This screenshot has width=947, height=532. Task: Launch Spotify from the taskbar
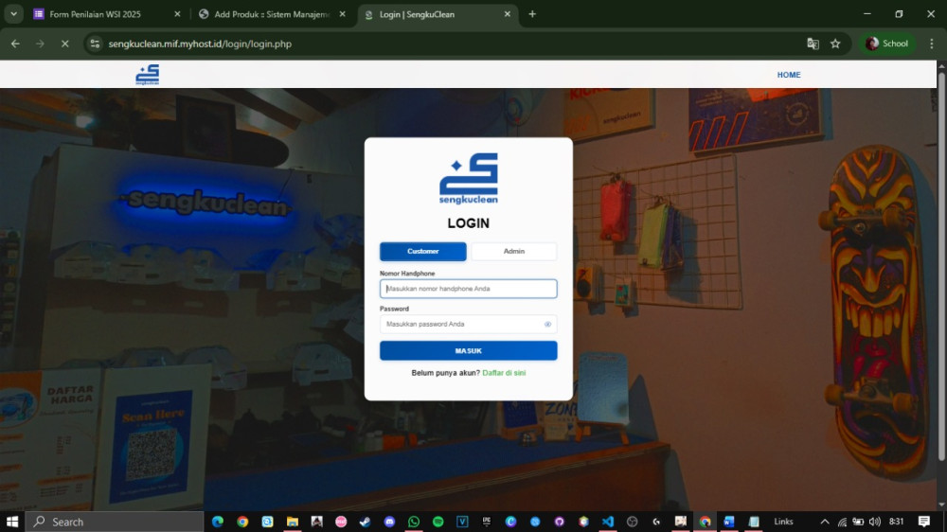(x=438, y=522)
